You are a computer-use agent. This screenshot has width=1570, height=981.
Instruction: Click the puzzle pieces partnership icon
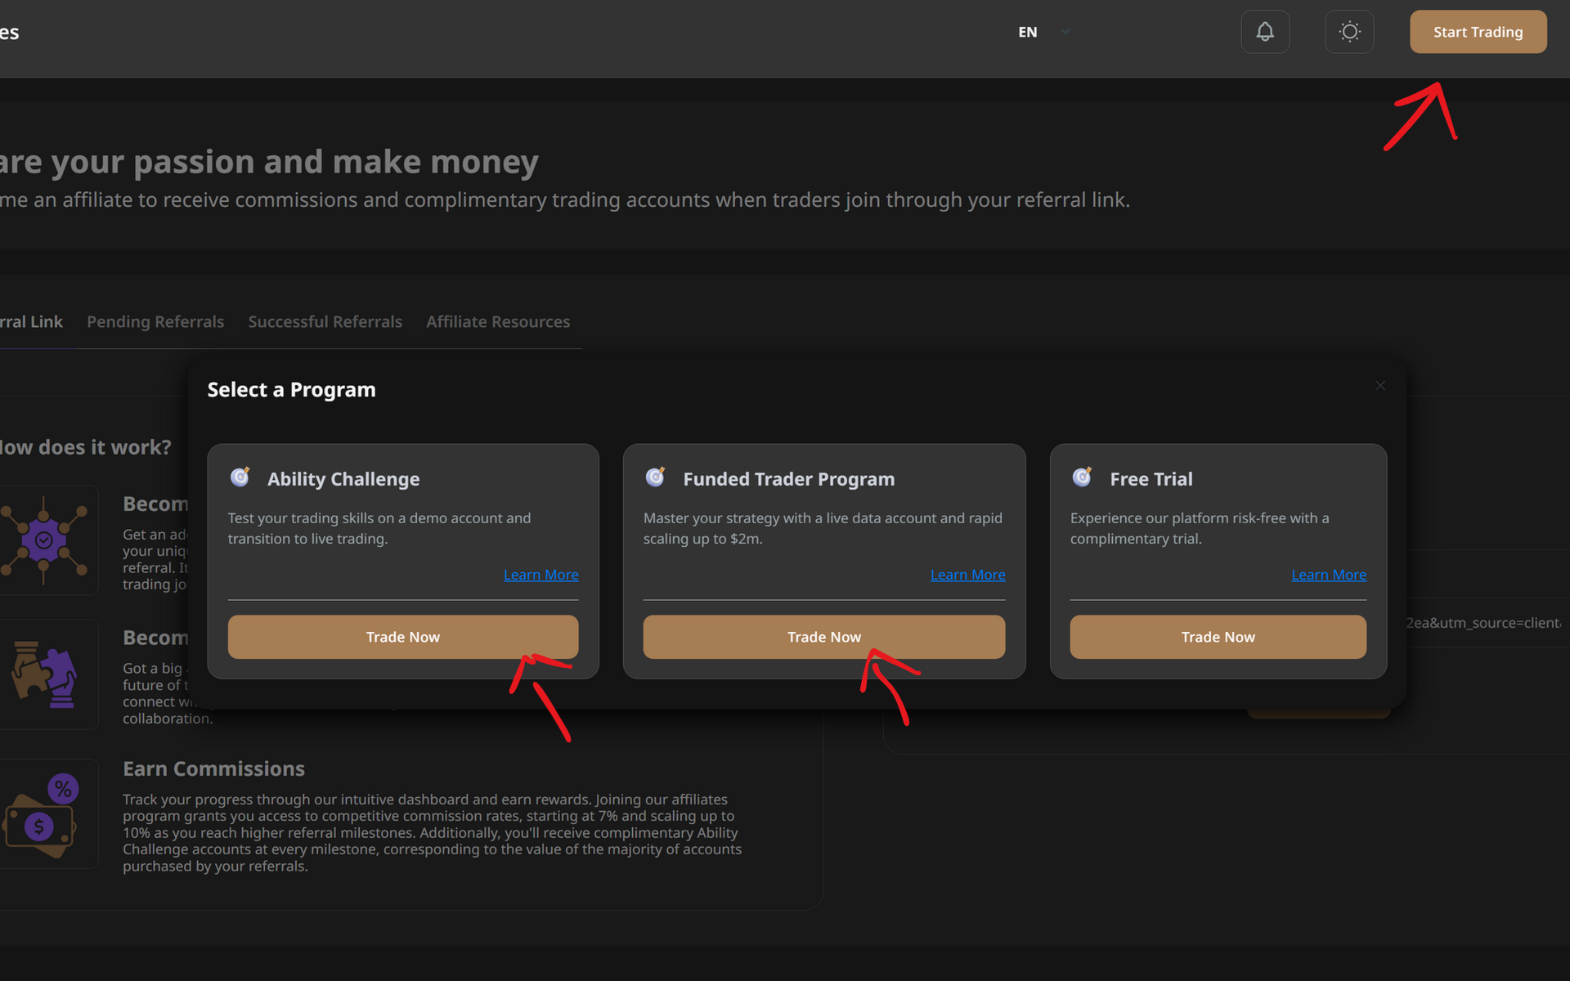pyautogui.click(x=44, y=675)
